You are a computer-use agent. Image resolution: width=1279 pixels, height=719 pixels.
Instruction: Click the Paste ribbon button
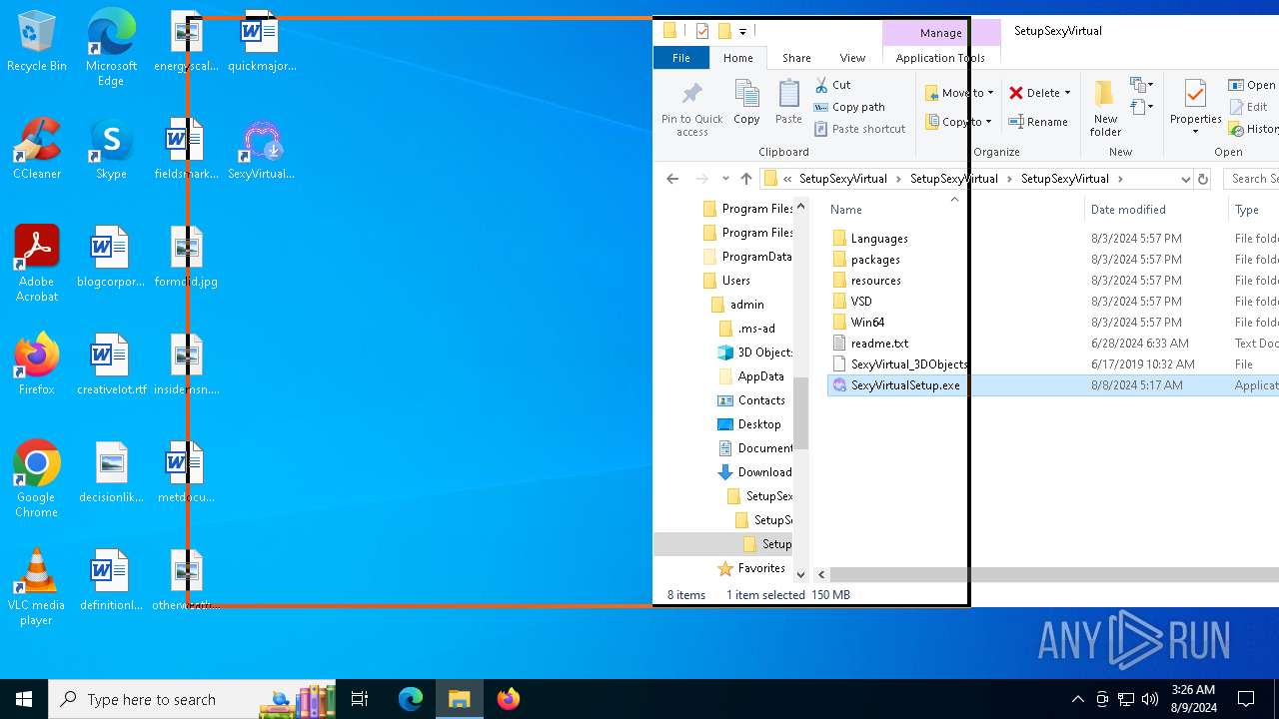(788, 102)
